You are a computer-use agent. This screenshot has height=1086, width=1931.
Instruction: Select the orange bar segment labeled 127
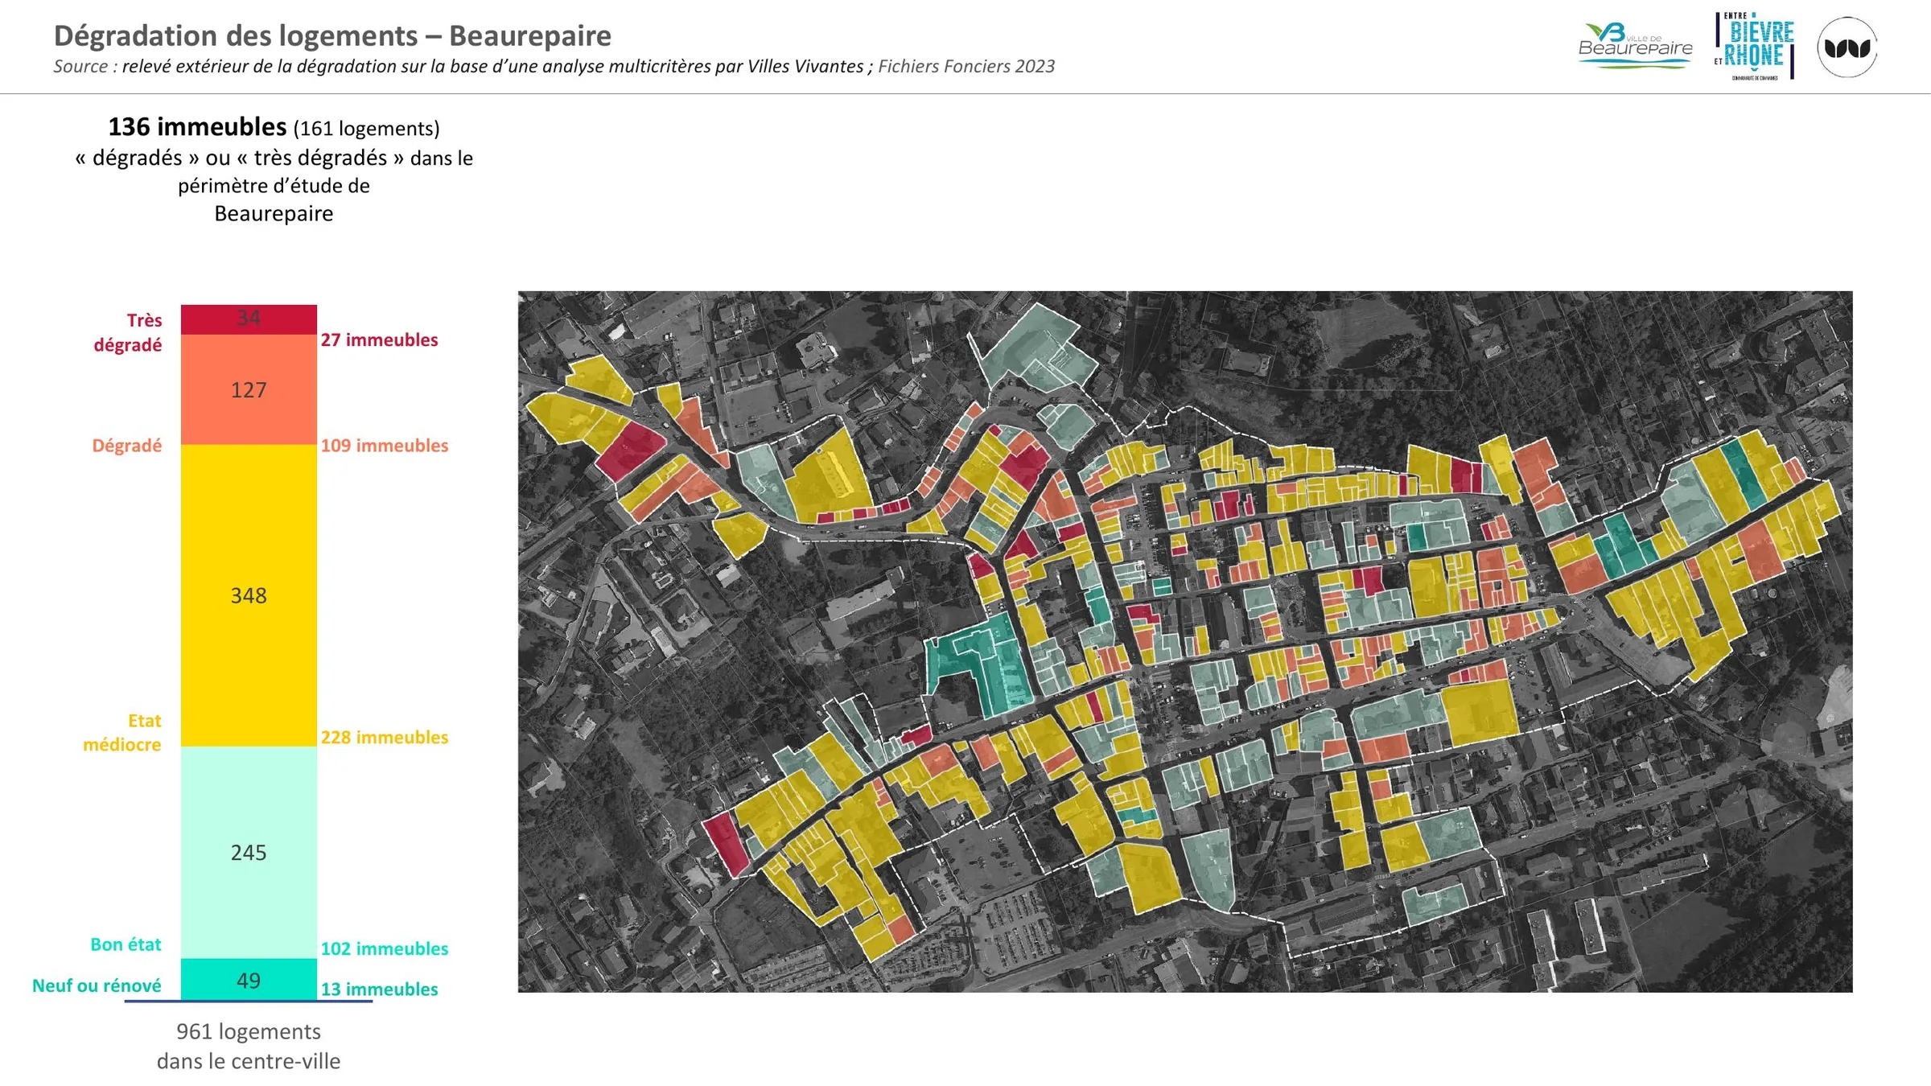coord(249,389)
